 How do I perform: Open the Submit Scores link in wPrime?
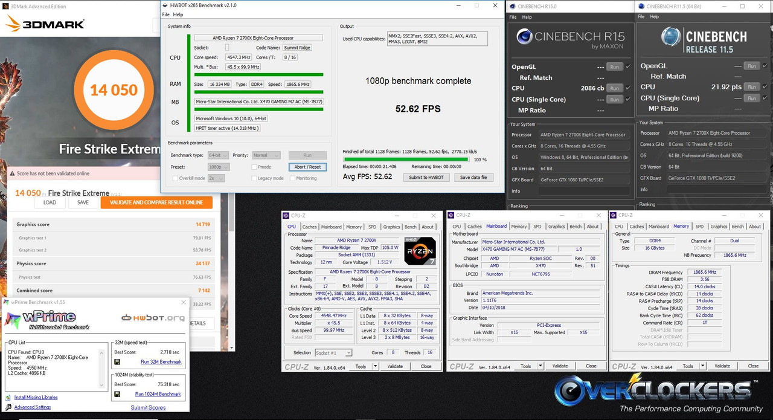[148, 407]
